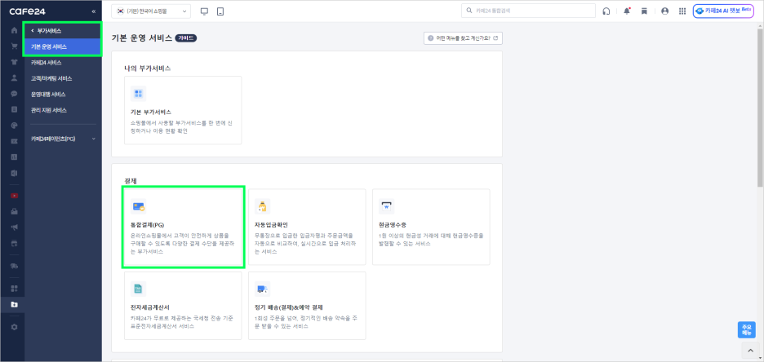Open the 카페24 AI 챗봇 button
This screenshot has height=362, width=764.
[x=723, y=11]
